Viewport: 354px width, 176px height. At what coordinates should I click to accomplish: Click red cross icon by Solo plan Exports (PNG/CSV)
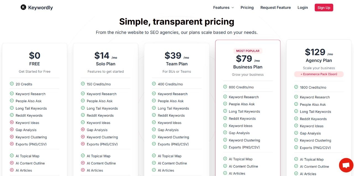83,144
